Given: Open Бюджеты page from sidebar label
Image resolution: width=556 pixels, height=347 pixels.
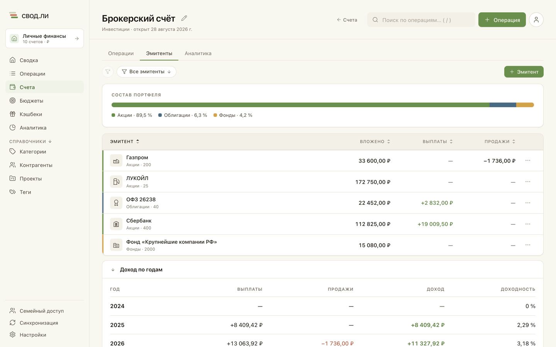Looking at the screenshot, I should click(31, 101).
